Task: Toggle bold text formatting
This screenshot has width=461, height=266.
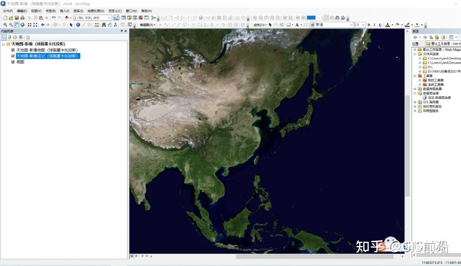Action: (369, 25)
